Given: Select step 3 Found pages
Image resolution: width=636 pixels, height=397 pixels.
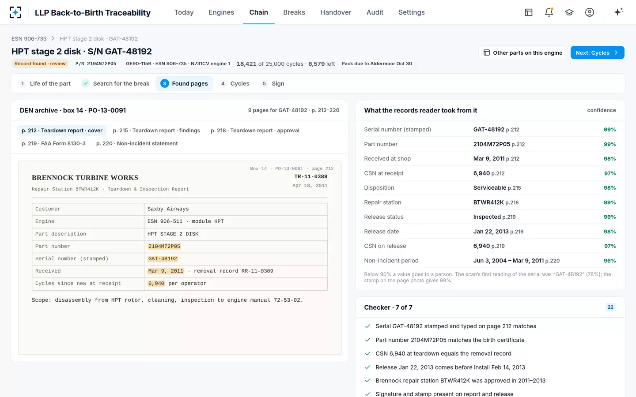Looking at the screenshot, I should coord(184,83).
